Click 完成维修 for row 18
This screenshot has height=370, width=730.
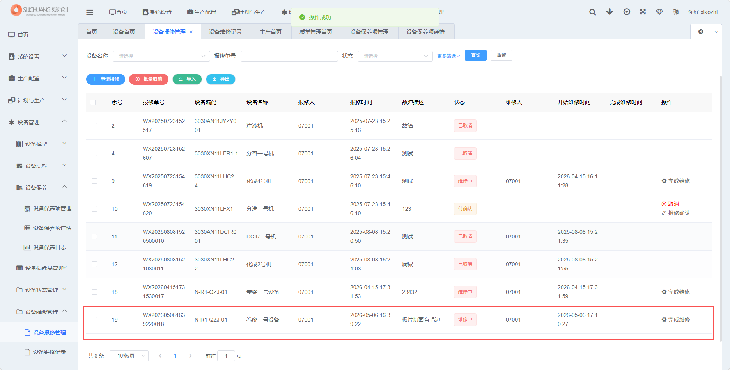pyautogui.click(x=676, y=292)
